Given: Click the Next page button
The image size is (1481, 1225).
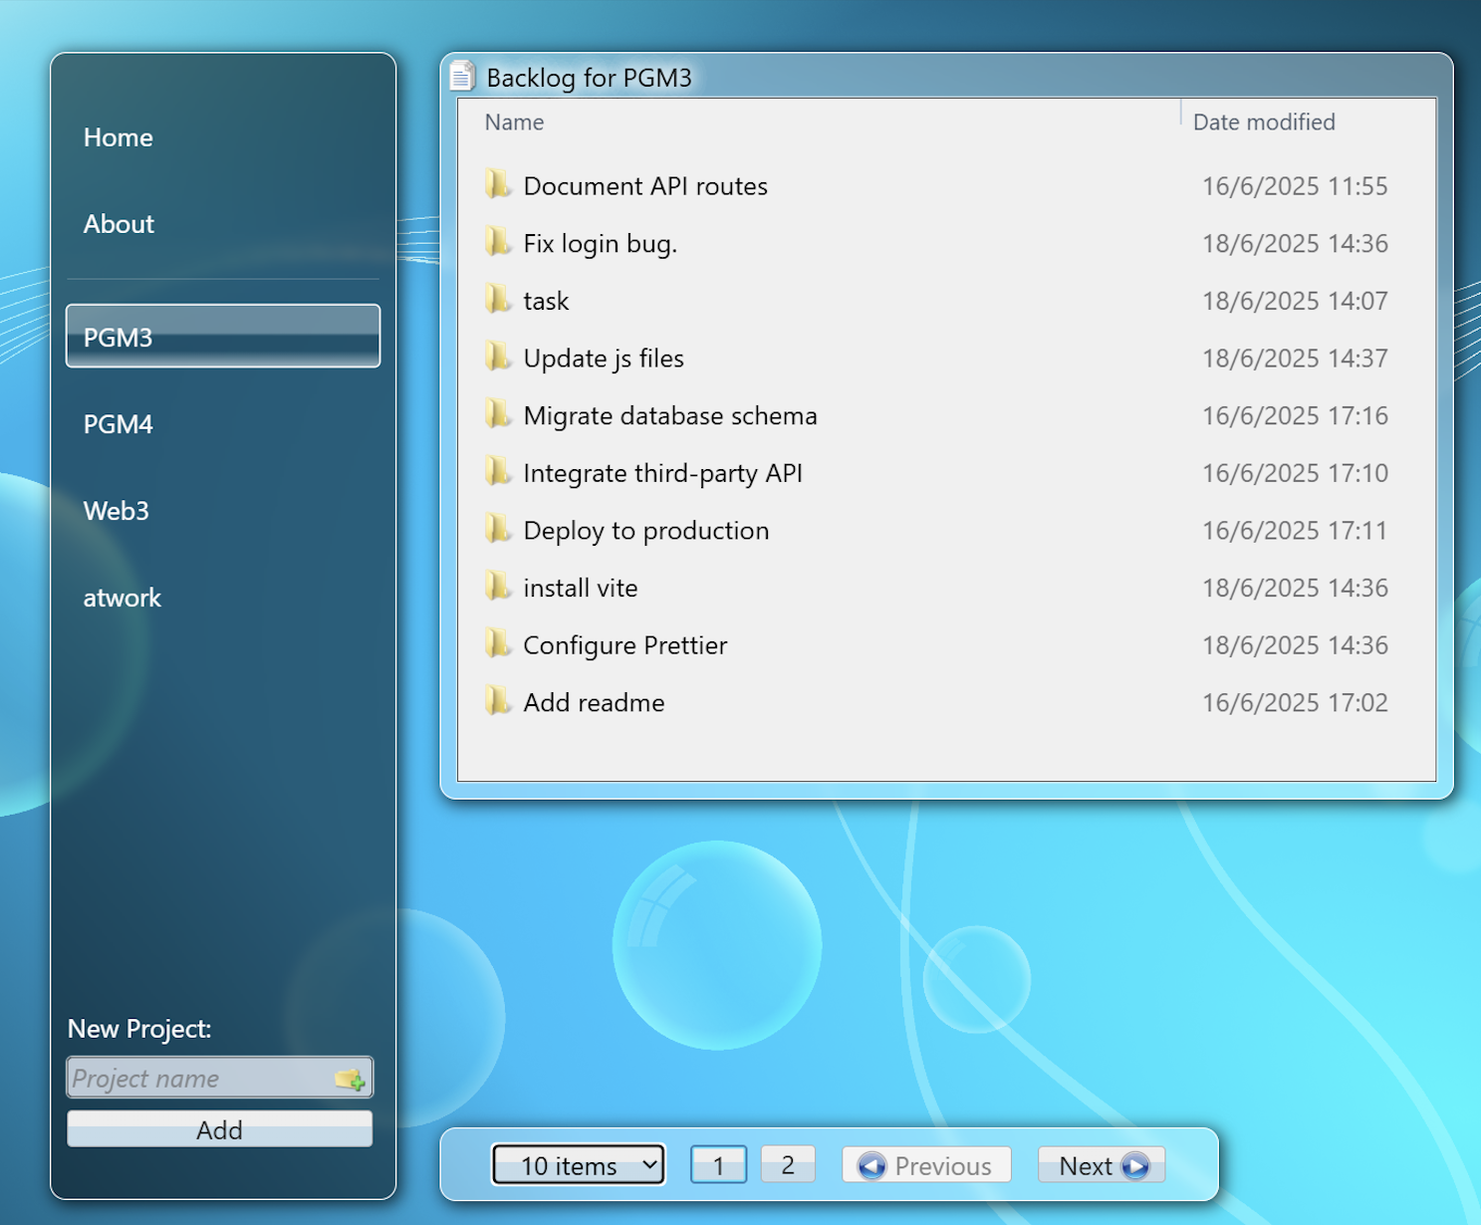Looking at the screenshot, I should pos(1102,1165).
